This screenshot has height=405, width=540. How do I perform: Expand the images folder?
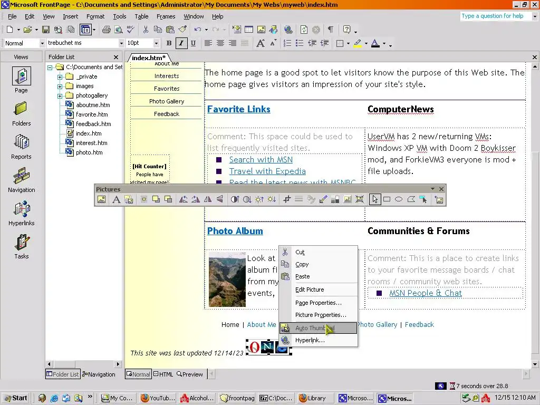[60, 86]
